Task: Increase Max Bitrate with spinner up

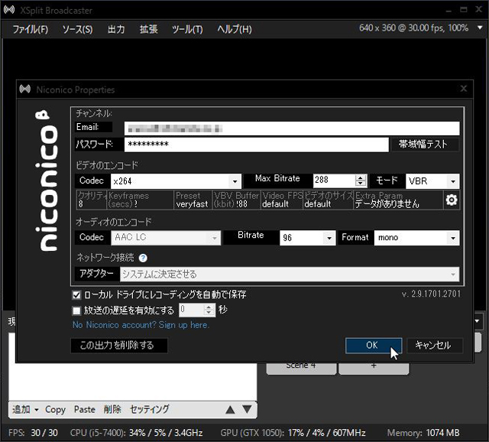Action: click(x=361, y=177)
